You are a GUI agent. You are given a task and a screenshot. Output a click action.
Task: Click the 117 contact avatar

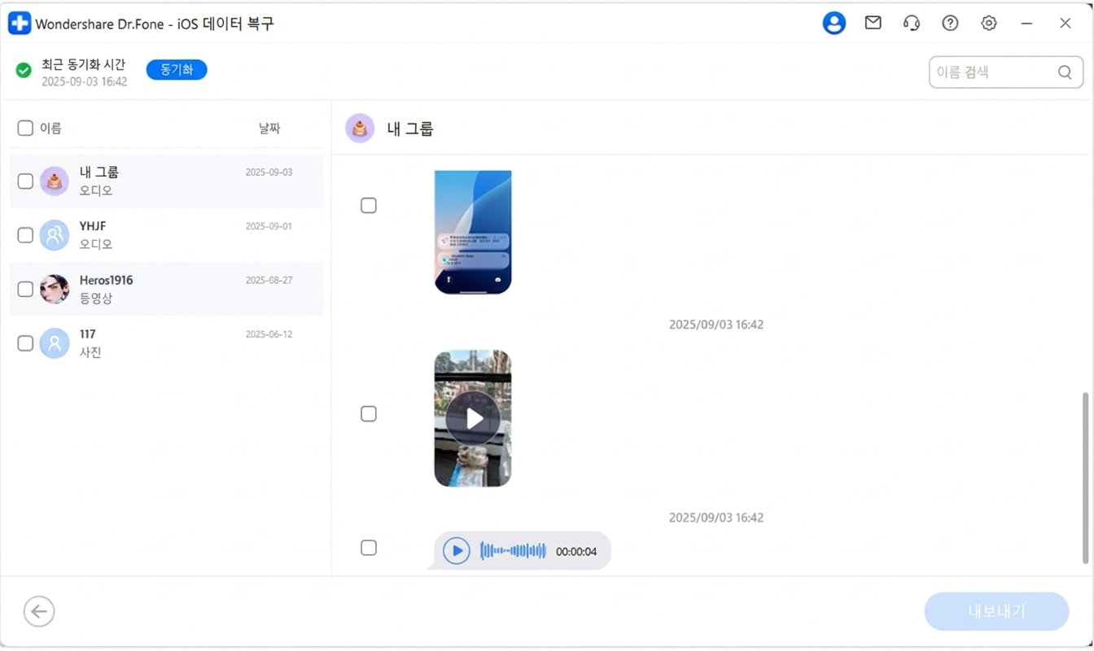(55, 343)
